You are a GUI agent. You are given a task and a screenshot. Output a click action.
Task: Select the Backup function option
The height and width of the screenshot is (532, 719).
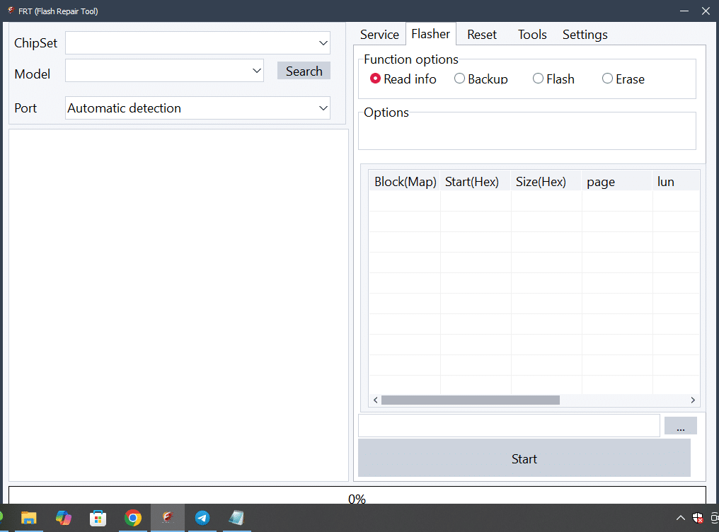[x=459, y=79]
